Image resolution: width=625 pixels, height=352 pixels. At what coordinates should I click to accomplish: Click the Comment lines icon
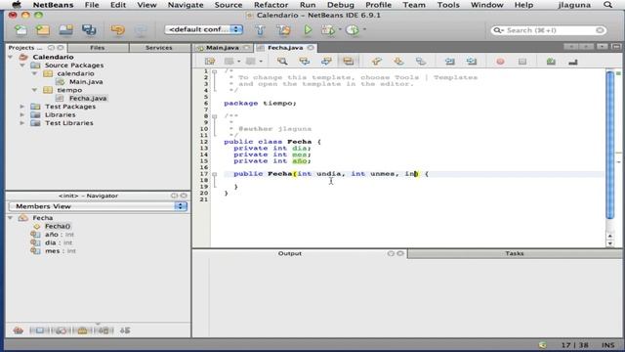pyautogui.click(x=551, y=62)
